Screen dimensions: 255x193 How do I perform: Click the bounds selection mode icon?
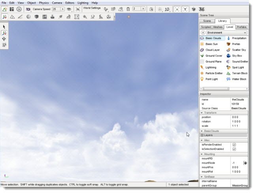tap(151, 9)
